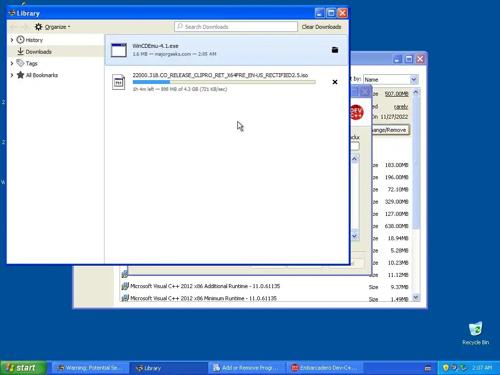Click the ISO file type icon
This screenshot has width=500, height=375.
tap(119, 82)
